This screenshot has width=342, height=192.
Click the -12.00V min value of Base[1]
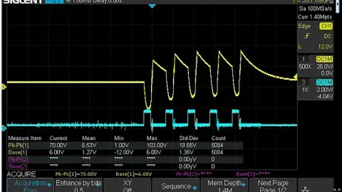click(124, 153)
